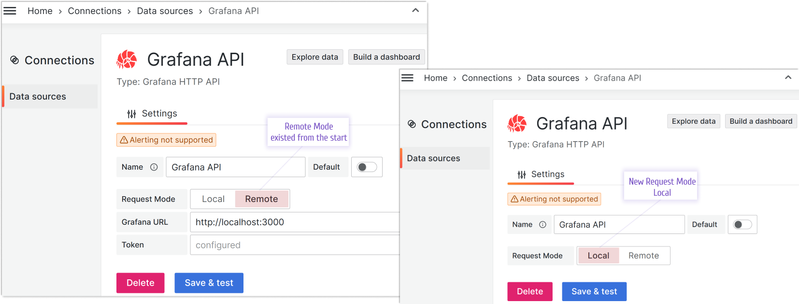The height and width of the screenshot is (304, 799).
Task: Focus Name input field in right window
Action: pyautogui.click(x=619, y=225)
